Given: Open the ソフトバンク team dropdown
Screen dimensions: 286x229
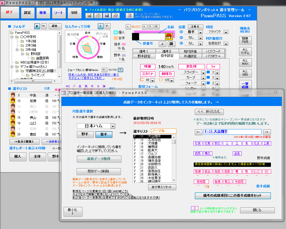Looking at the screenshot, I should pyautogui.click(x=226, y=32).
